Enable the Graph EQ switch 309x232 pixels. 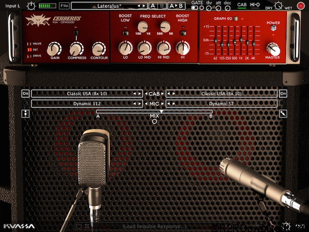click(237, 19)
